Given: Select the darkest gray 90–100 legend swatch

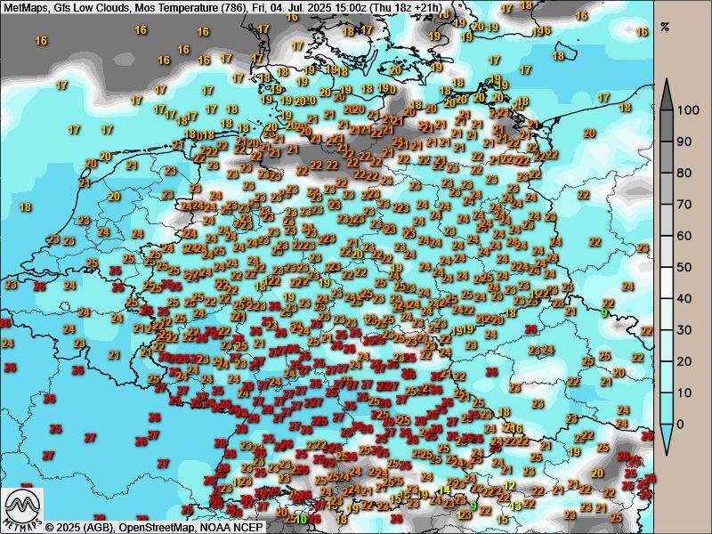Looking at the screenshot, I should tap(667, 125).
